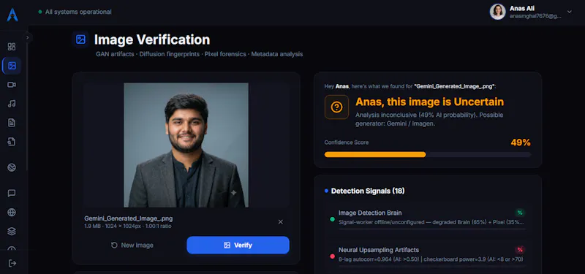Click the logout arrow sidebar icon

[12, 263]
